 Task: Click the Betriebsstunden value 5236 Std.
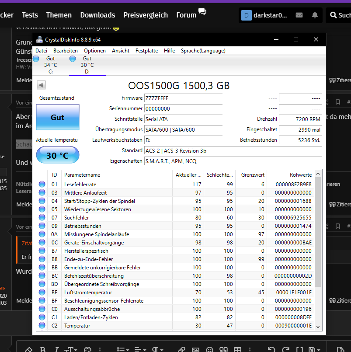300,140
